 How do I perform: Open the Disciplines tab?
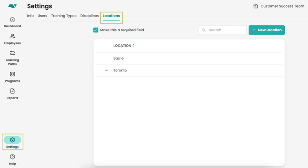90,16
